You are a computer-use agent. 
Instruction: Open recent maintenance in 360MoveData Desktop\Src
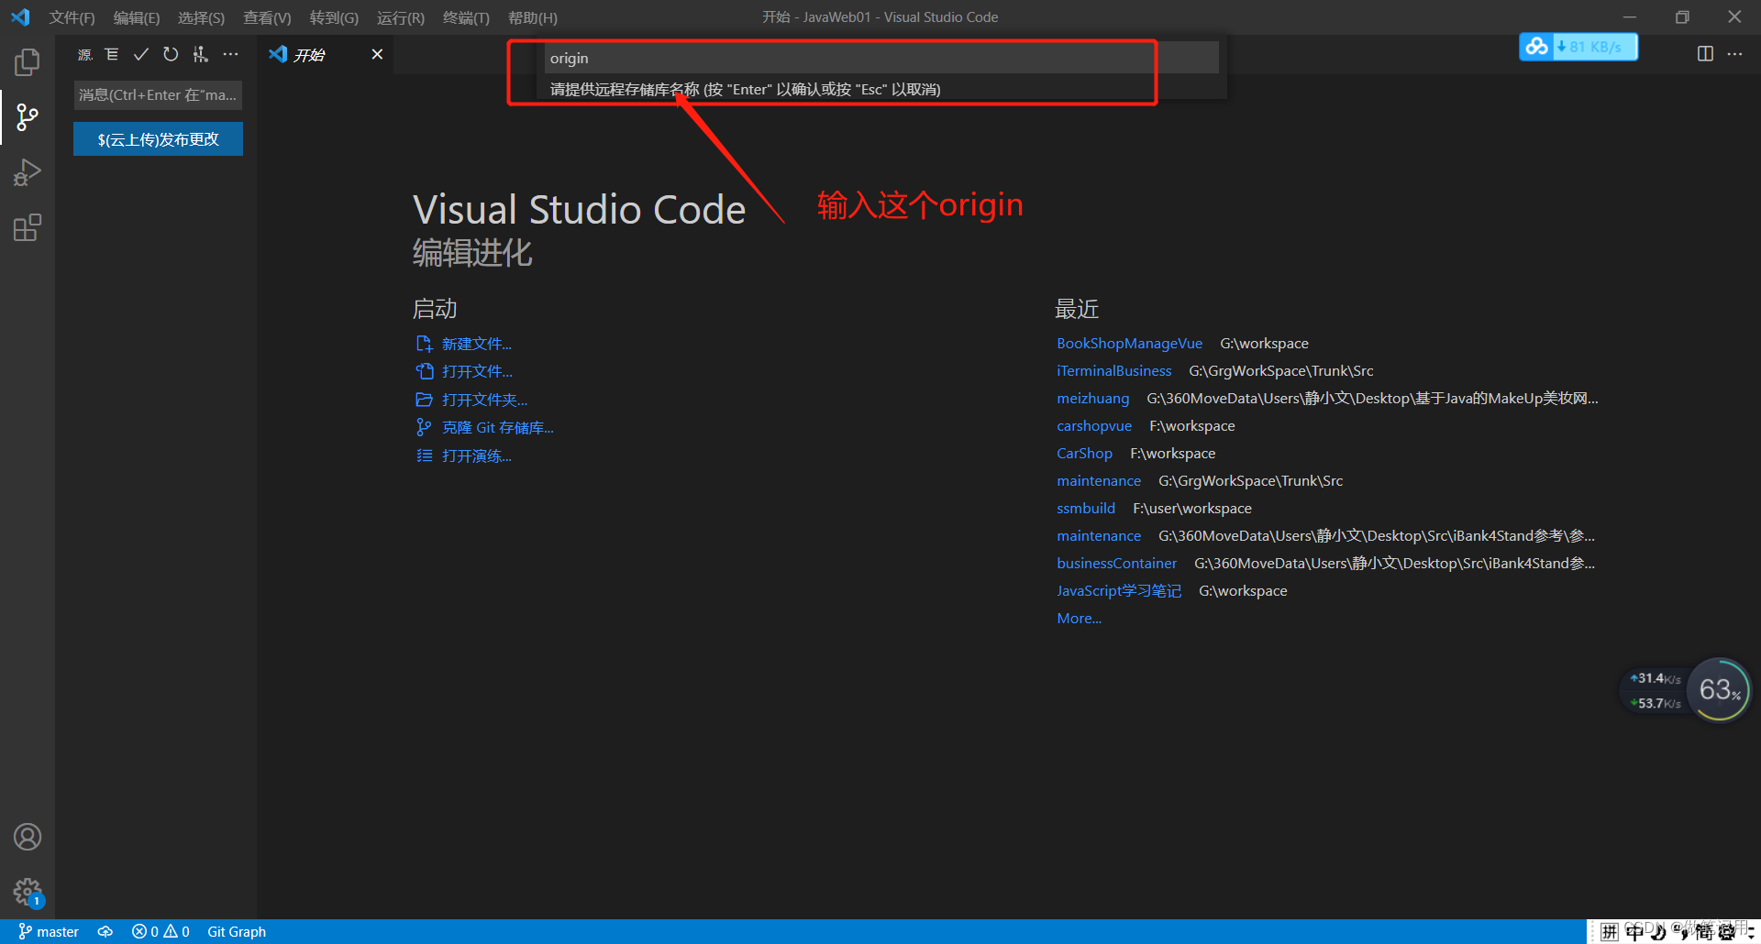click(x=1099, y=536)
